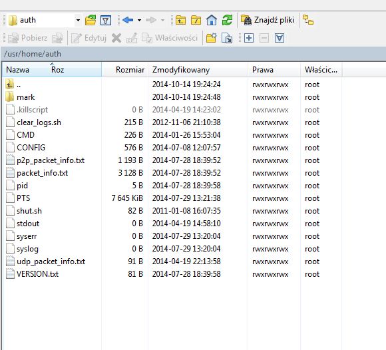Click the unselect files minus icon
The image size is (386, 350).
coord(264,38)
